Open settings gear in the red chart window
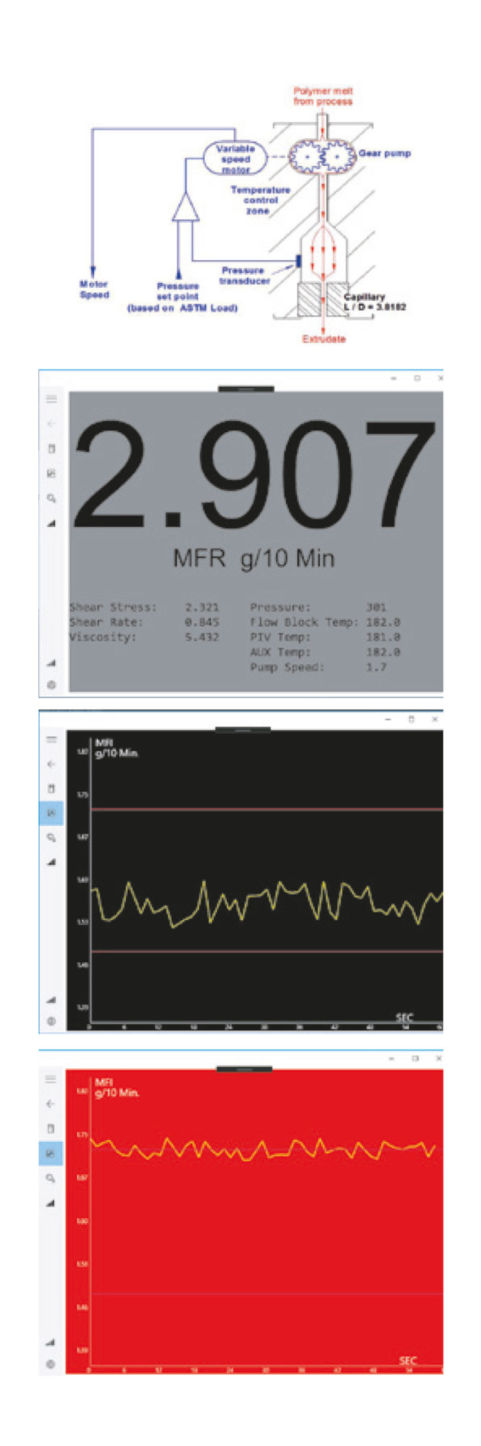This screenshot has width=481, height=1446. [x=51, y=1364]
